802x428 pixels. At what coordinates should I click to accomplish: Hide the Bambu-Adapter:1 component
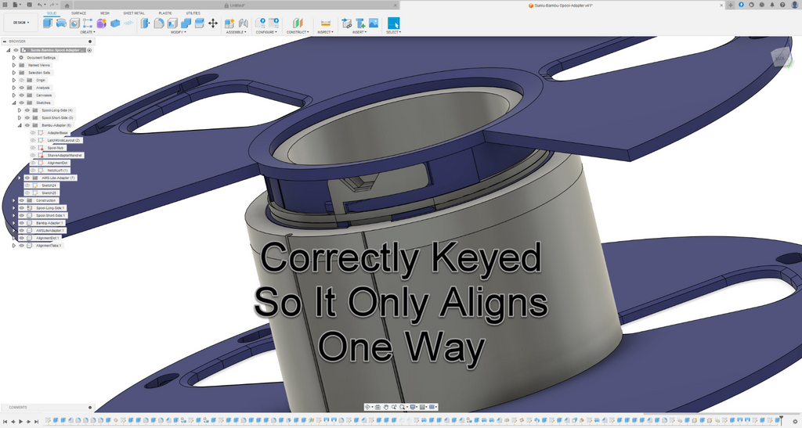point(22,223)
